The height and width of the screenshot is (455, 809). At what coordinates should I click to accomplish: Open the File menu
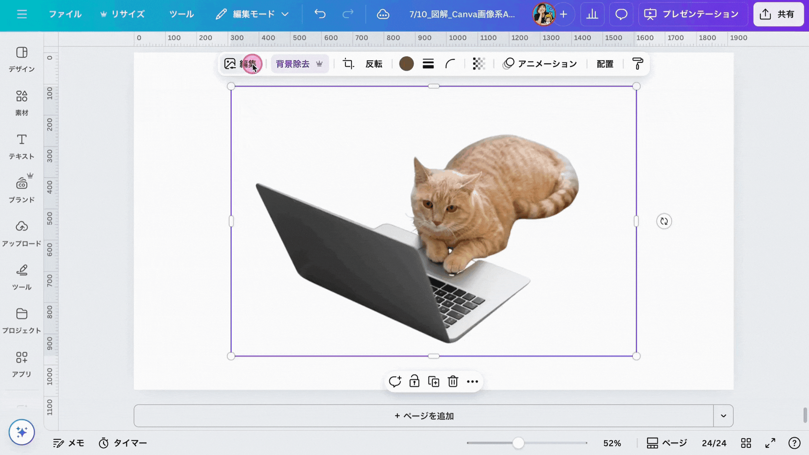click(x=65, y=14)
